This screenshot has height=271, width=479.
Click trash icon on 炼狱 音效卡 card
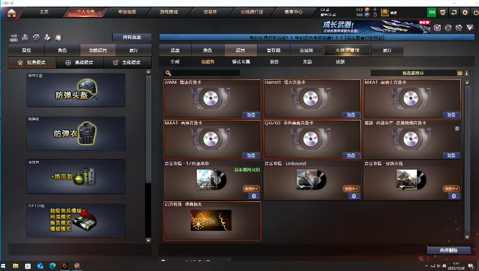(457, 128)
